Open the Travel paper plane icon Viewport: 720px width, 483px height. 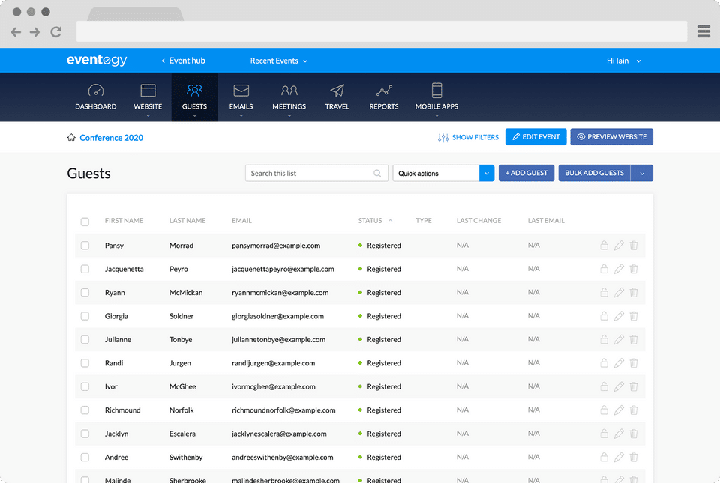click(x=337, y=91)
